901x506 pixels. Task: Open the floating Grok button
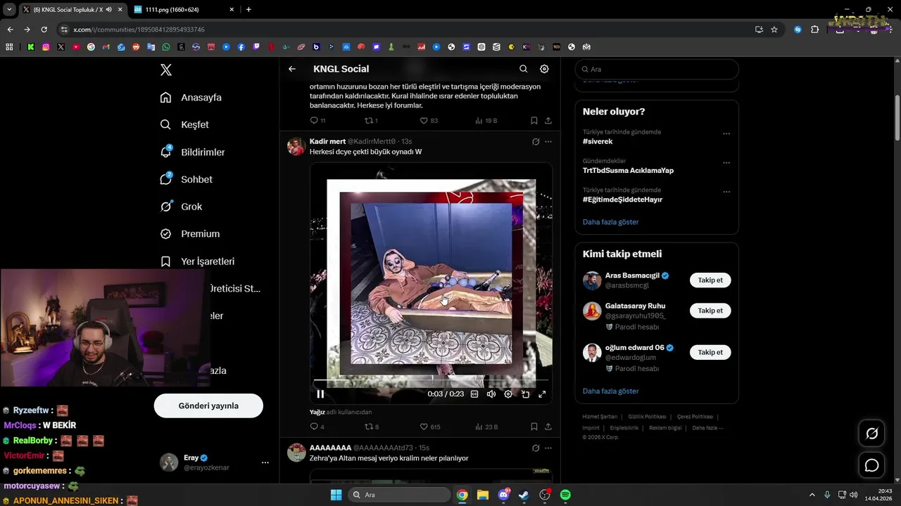(871, 434)
